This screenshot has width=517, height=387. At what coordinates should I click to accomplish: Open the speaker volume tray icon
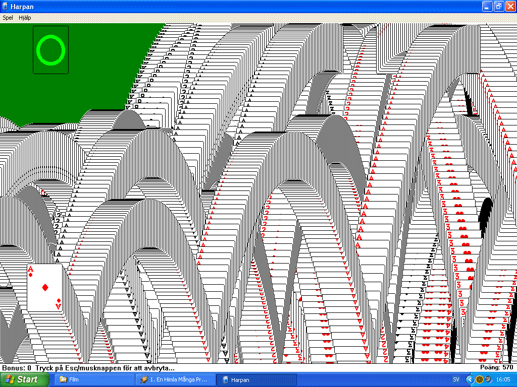click(x=488, y=379)
